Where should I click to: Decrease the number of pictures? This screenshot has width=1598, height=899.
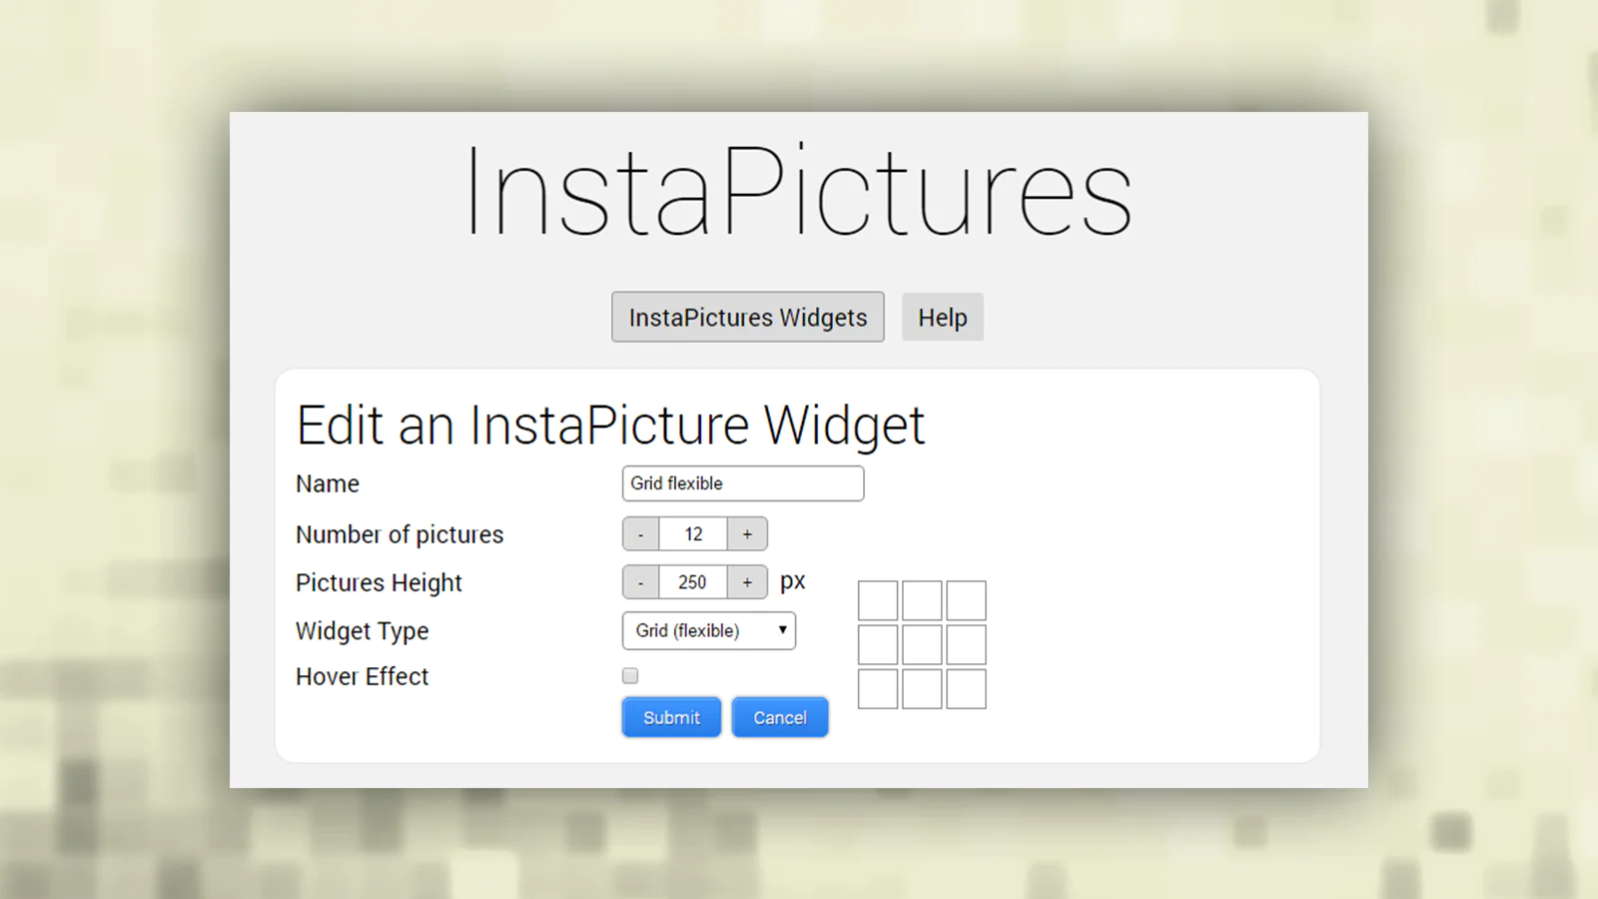[640, 534]
